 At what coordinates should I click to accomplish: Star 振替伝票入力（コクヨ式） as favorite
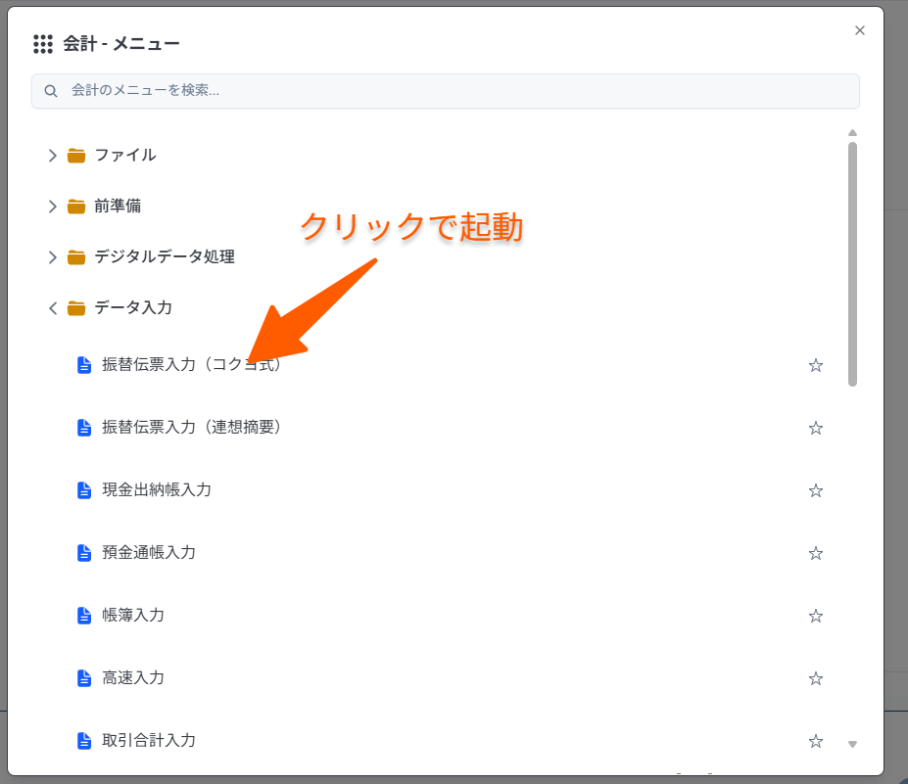pos(816,364)
